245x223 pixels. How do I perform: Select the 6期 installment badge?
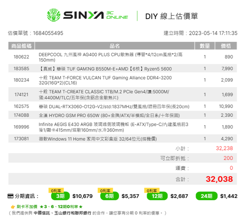coord(110,196)
